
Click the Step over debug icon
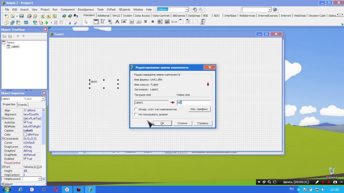pyautogui.click(x=75, y=23)
